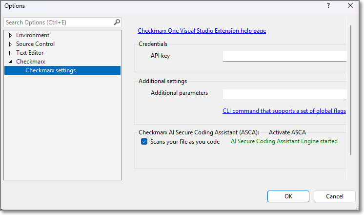The width and height of the screenshot is (364, 215).
Task: Focus the Search Options box
Action: pos(58,22)
